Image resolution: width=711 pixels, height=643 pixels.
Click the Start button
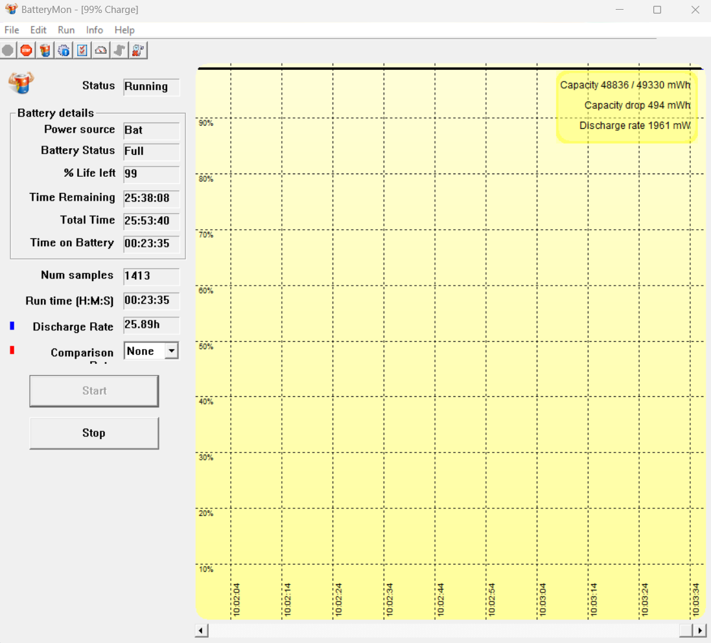point(95,390)
